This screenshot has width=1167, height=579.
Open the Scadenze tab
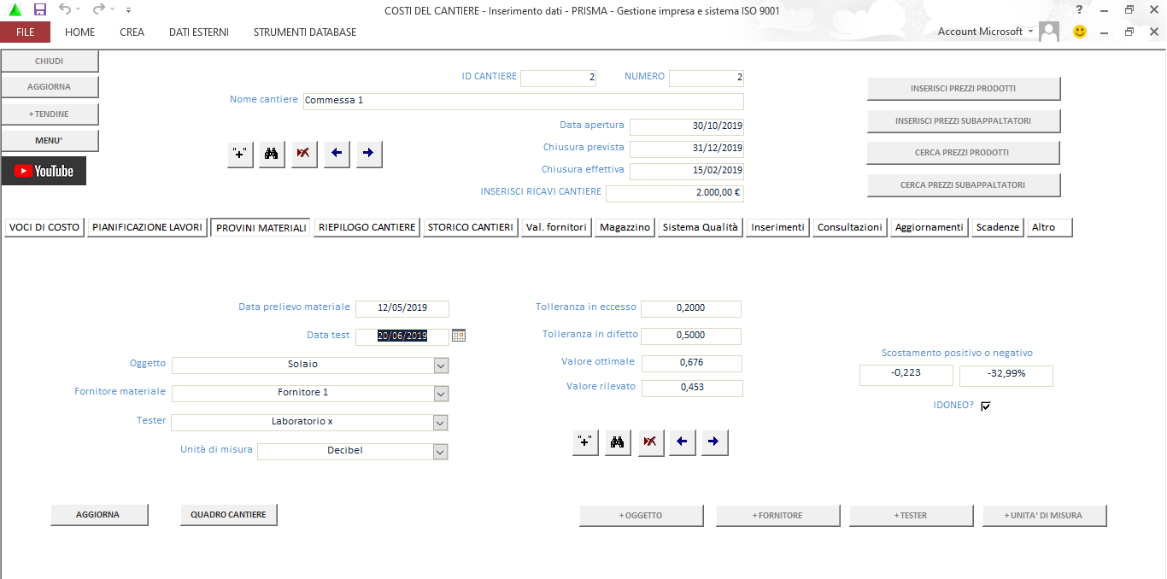tap(998, 227)
